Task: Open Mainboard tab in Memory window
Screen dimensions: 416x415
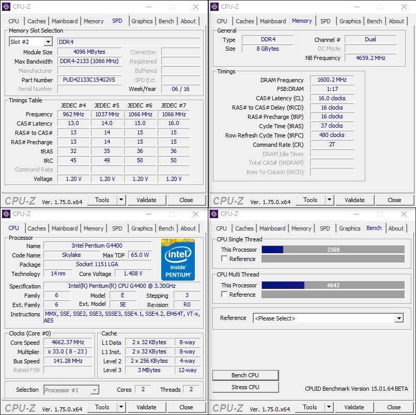Action: click(x=273, y=21)
